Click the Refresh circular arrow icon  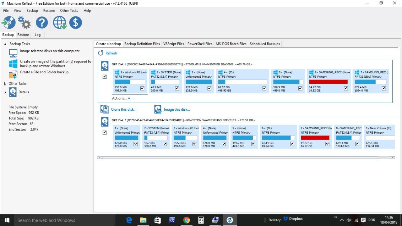100,53
